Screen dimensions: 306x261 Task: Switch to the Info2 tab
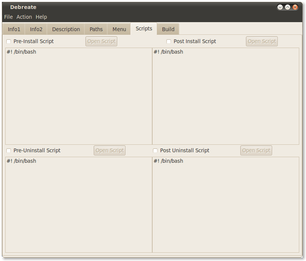[36, 29]
